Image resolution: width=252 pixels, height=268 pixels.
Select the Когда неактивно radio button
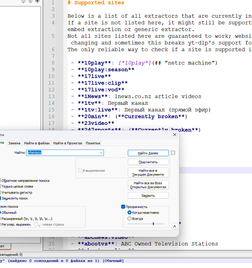(130, 213)
